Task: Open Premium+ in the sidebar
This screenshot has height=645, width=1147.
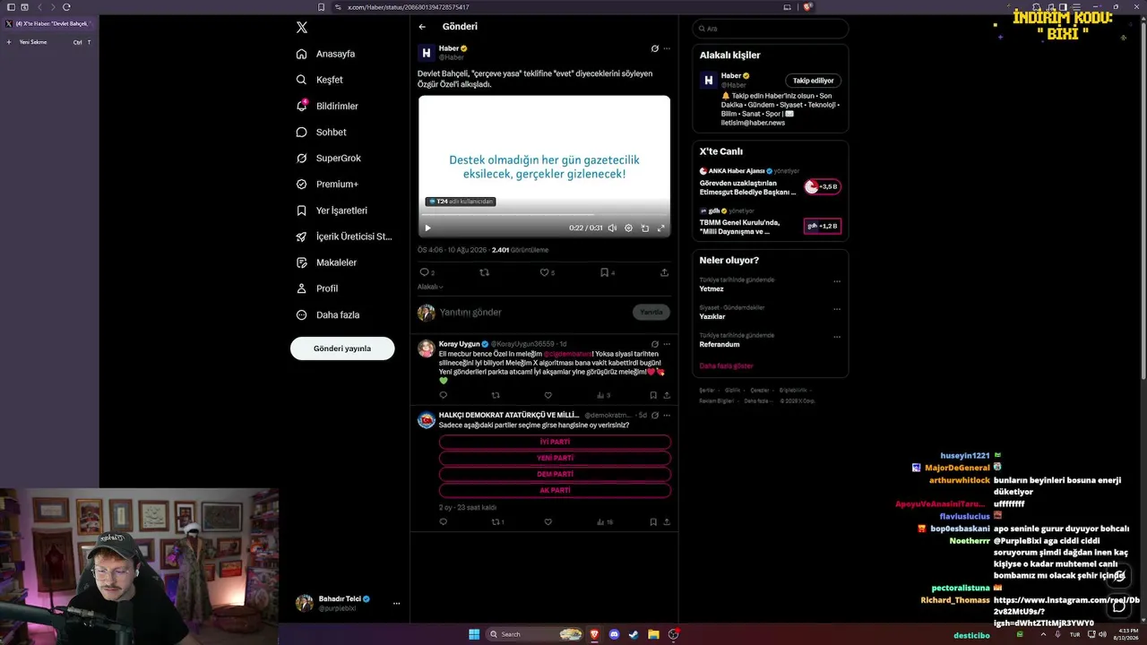Action: point(327,184)
